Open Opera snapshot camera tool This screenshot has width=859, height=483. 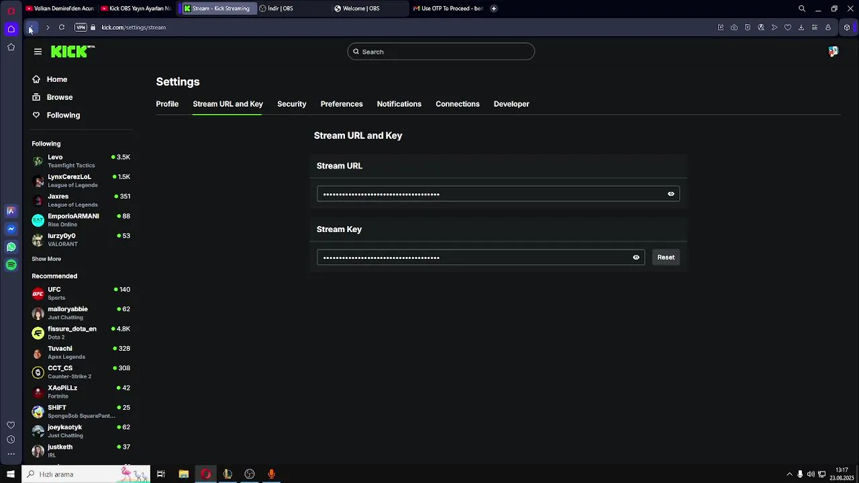click(734, 28)
